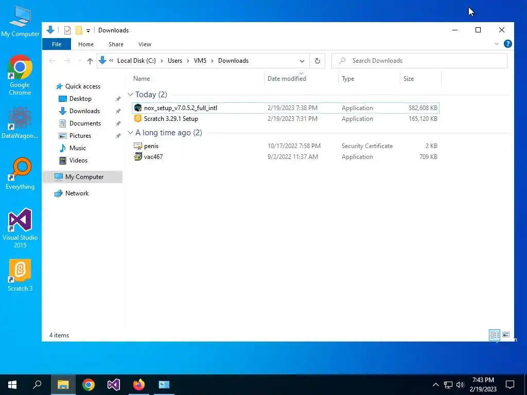Open Firefox from the taskbar
The width and height of the screenshot is (527, 395).
click(x=139, y=385)
